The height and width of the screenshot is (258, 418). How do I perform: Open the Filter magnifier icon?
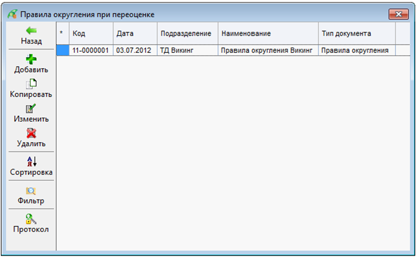[x=31, y=191]
